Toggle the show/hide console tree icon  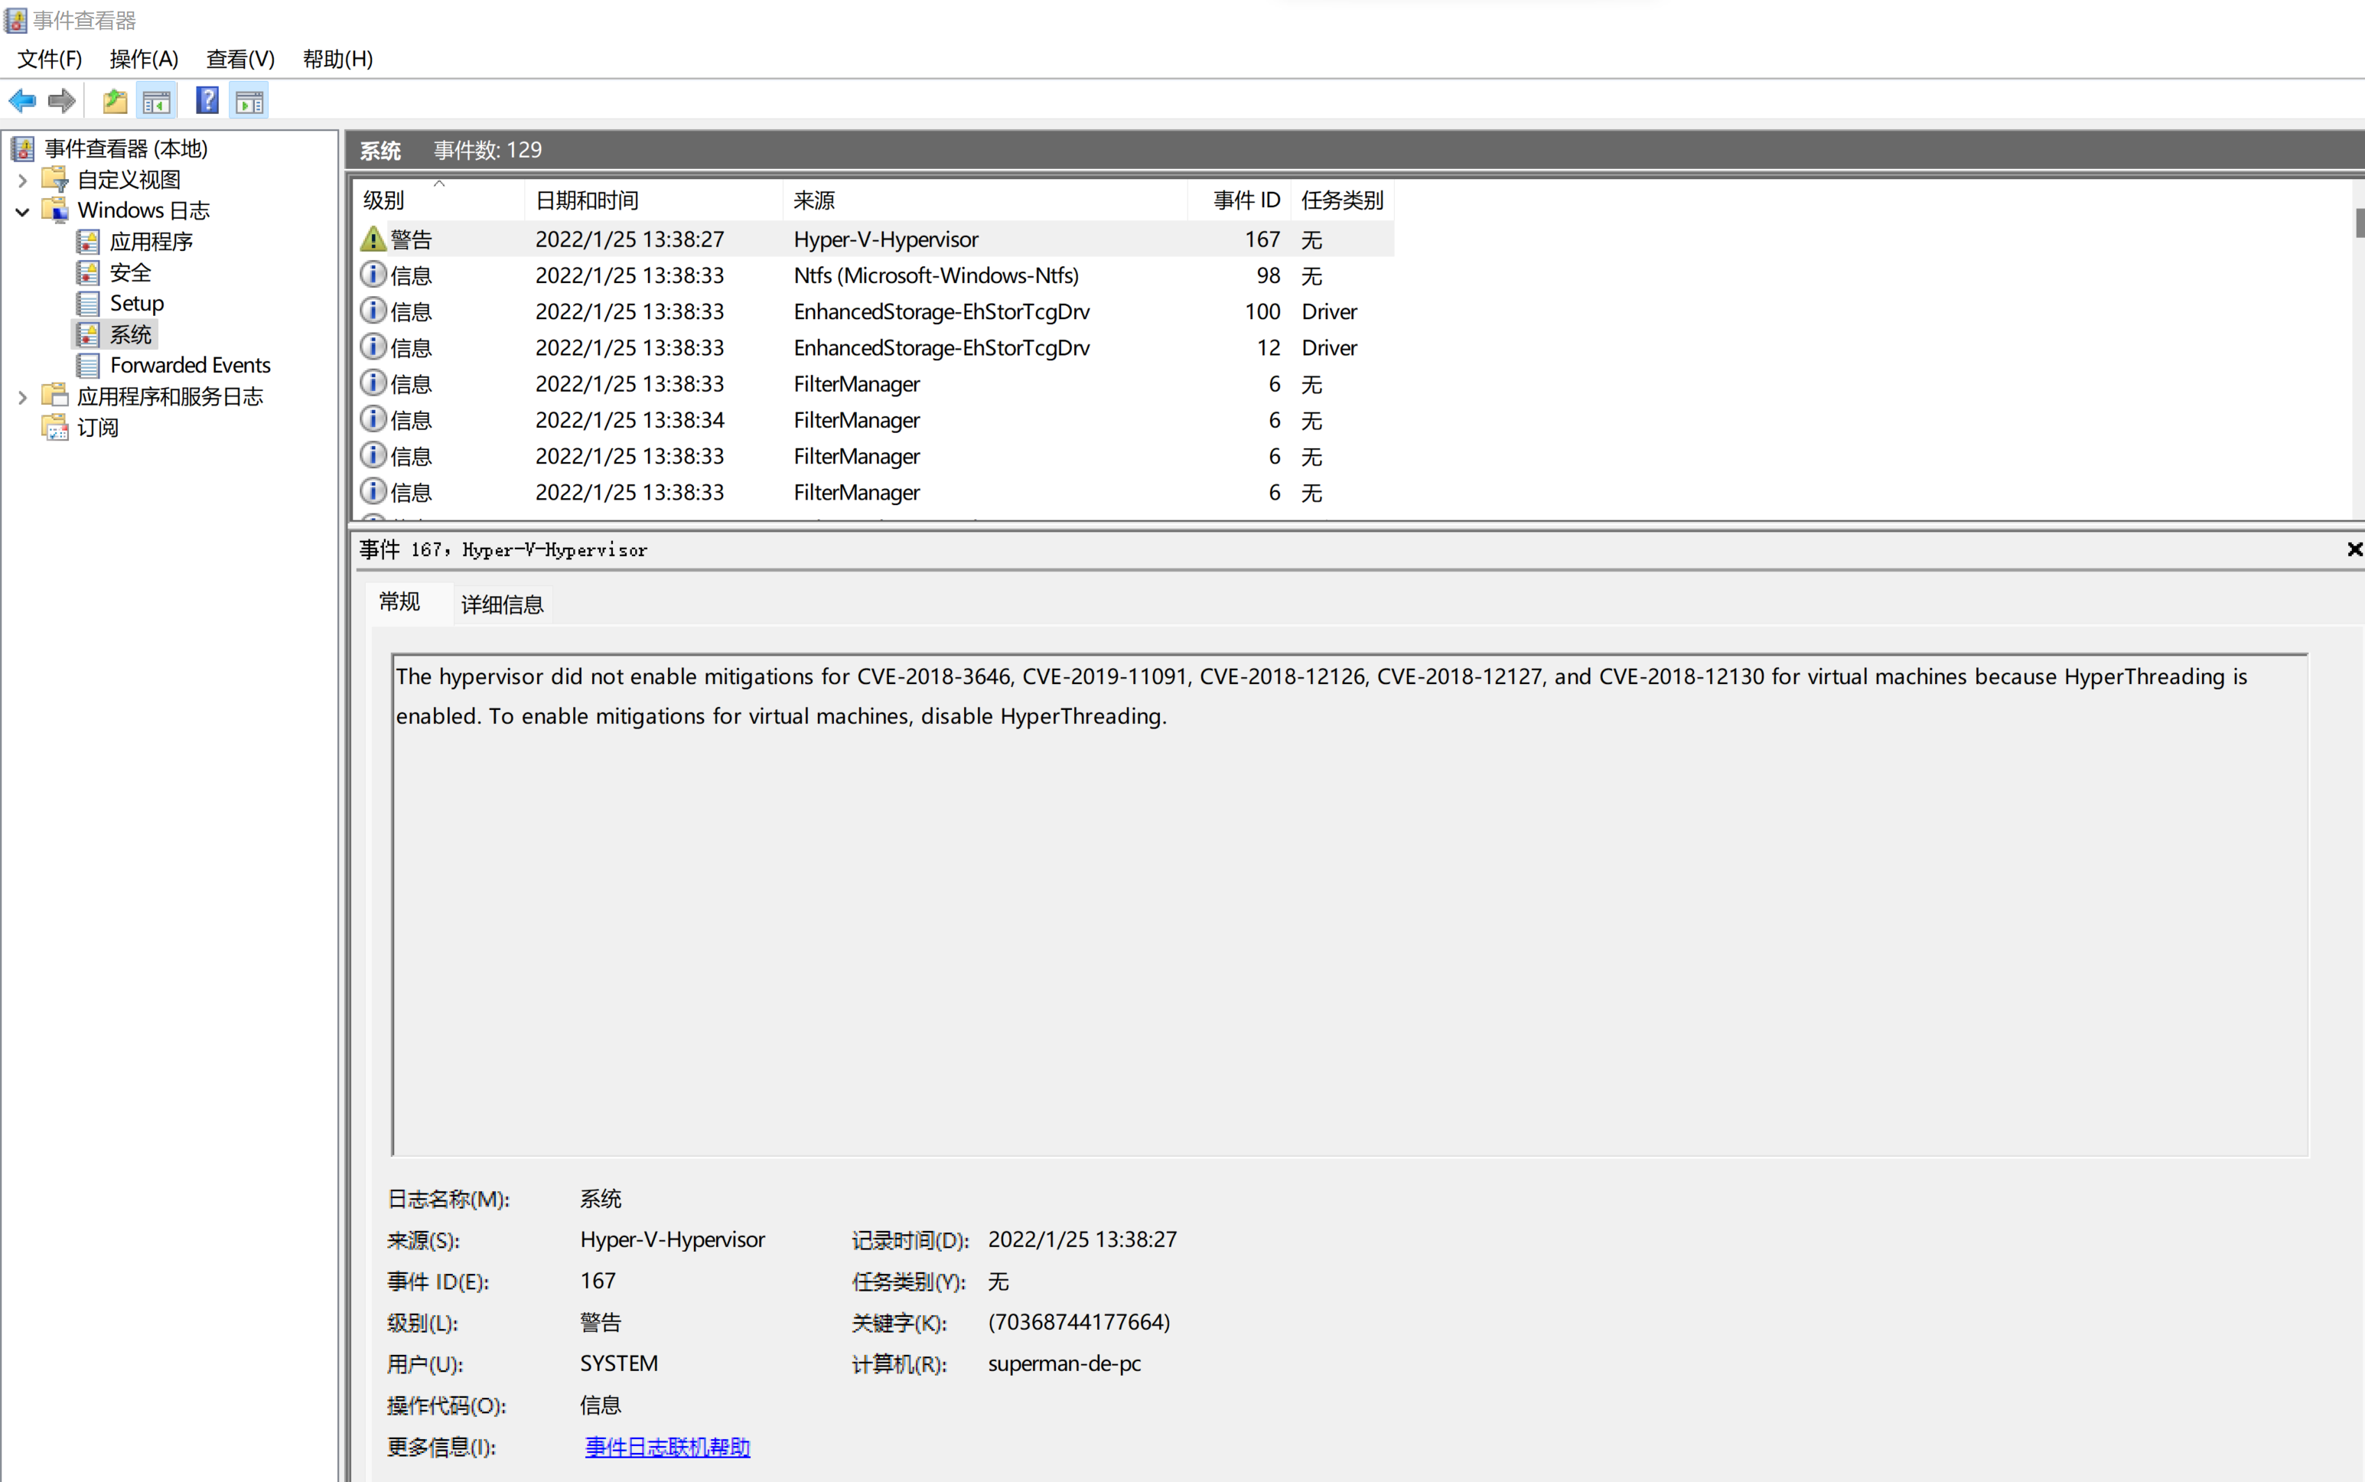click(157, 101)
